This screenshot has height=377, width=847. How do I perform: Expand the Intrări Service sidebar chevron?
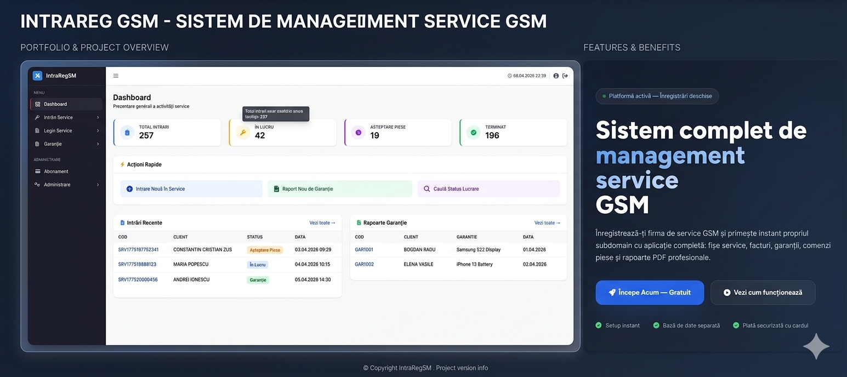98,117
